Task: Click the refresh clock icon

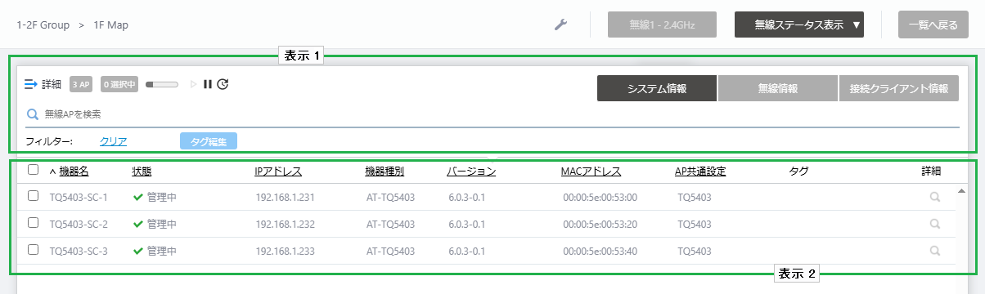Action: pyautogui.click(x=223, y=83)
